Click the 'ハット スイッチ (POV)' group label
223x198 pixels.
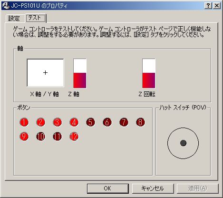[183, 108]
